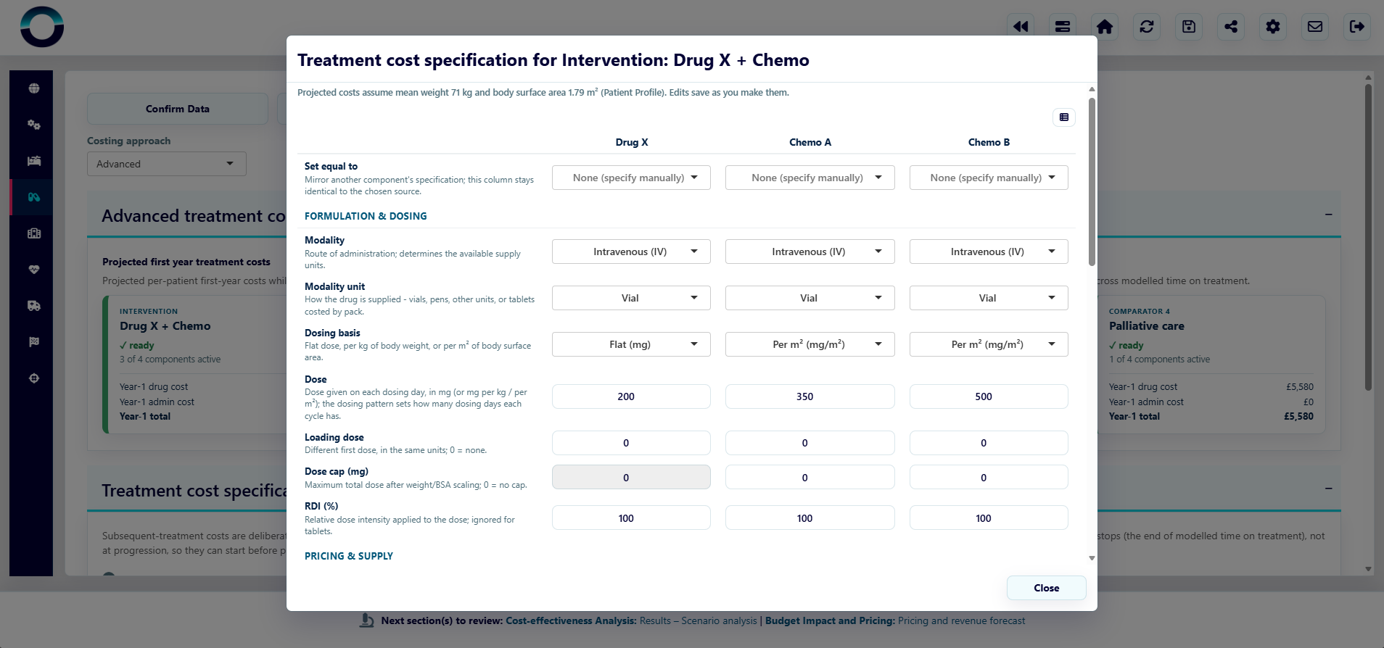Open Drug X Dosing basis dropdown
Viewport: 1384px width, 648px height.
click(x=631, y=344)
